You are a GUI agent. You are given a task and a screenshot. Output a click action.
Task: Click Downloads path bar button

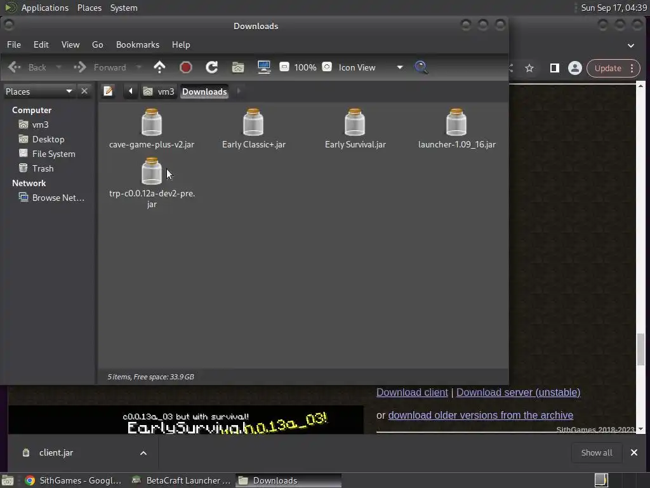(x=204, y=91)
